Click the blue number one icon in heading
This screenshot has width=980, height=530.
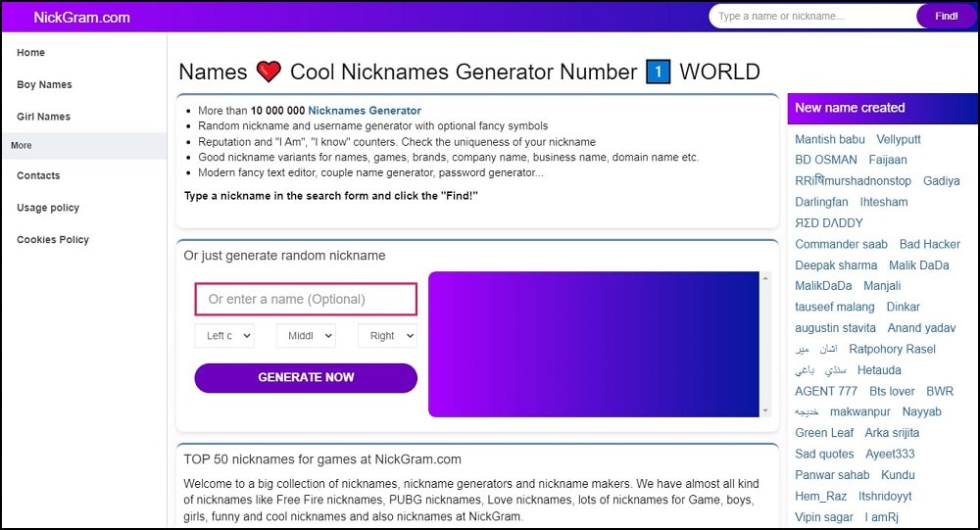659,72
